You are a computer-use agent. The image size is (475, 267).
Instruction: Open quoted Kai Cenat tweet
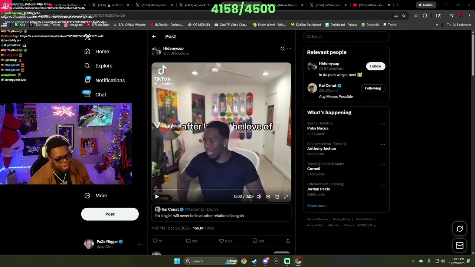coord(221,212)
